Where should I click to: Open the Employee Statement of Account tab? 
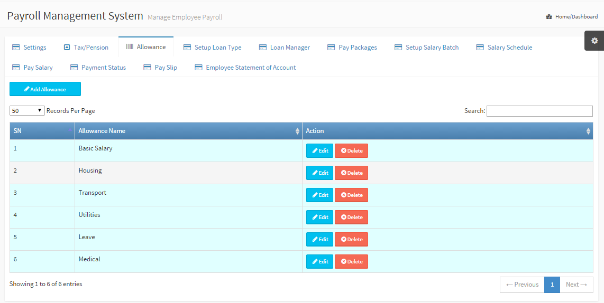tap(251, 68)
